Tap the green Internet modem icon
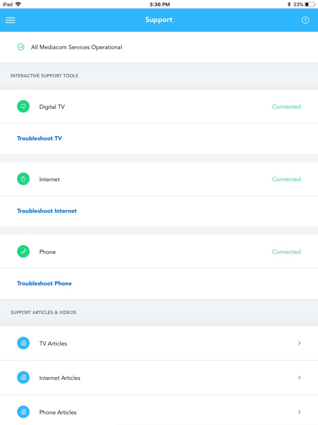 23,179
